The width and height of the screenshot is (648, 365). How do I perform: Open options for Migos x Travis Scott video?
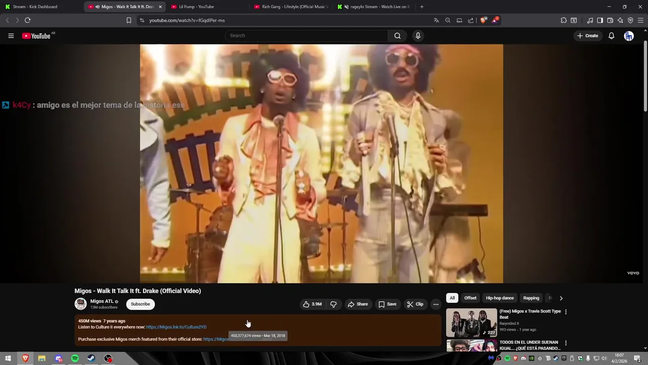coord(566,312)
